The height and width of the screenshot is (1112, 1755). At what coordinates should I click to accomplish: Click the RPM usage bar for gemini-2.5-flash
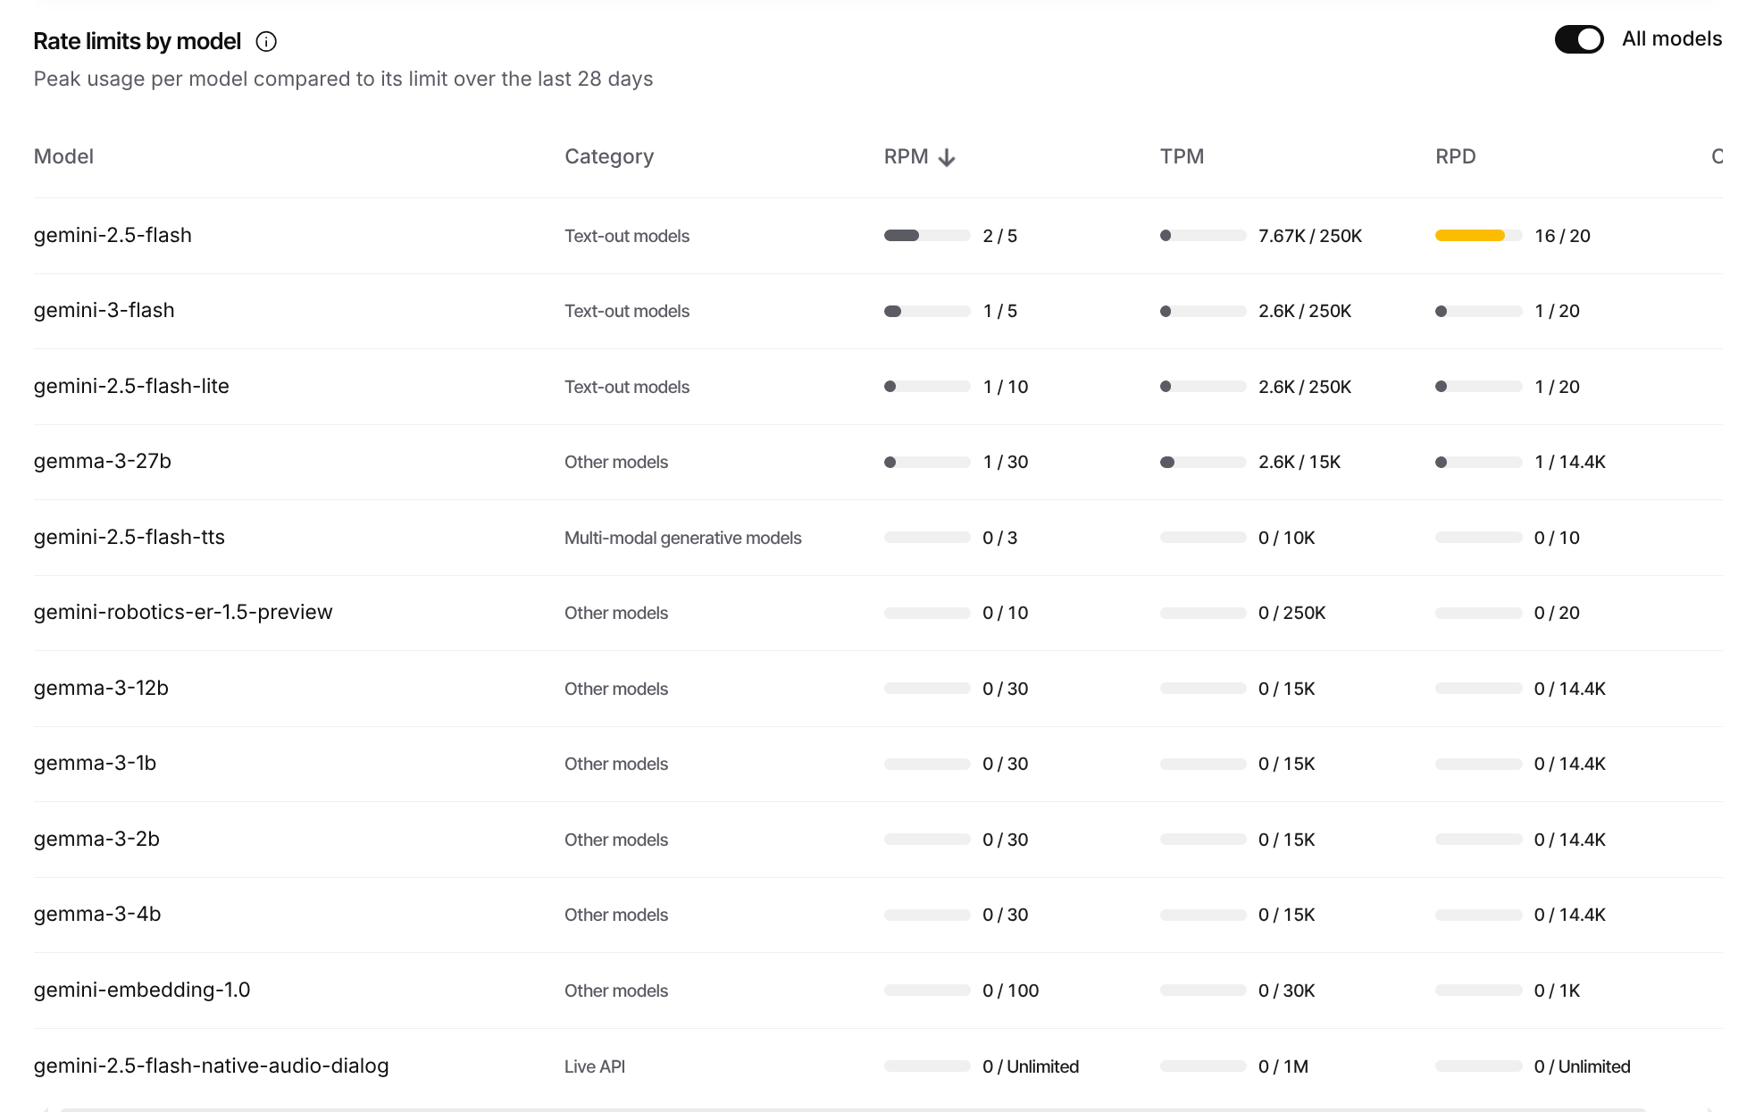[x=926, y=236]
